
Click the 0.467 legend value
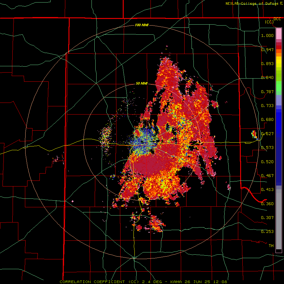(x=267, y=175)
